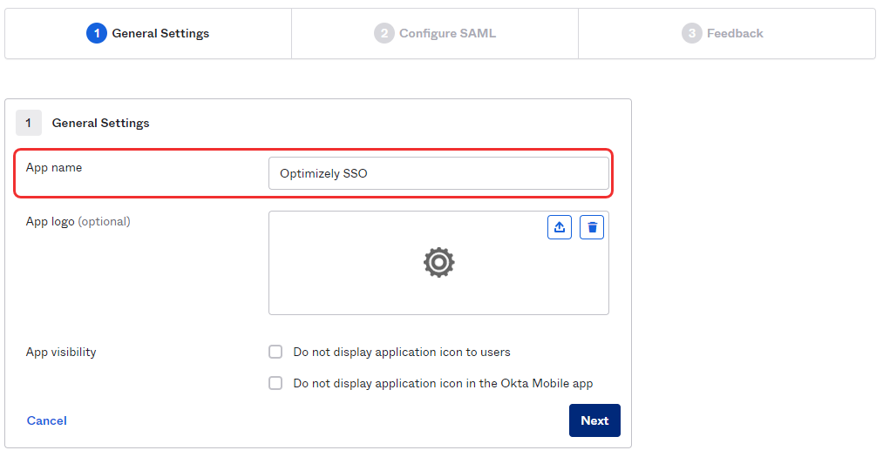
Task: Click the upload logo icon
Action: click(x=560, y=227)
